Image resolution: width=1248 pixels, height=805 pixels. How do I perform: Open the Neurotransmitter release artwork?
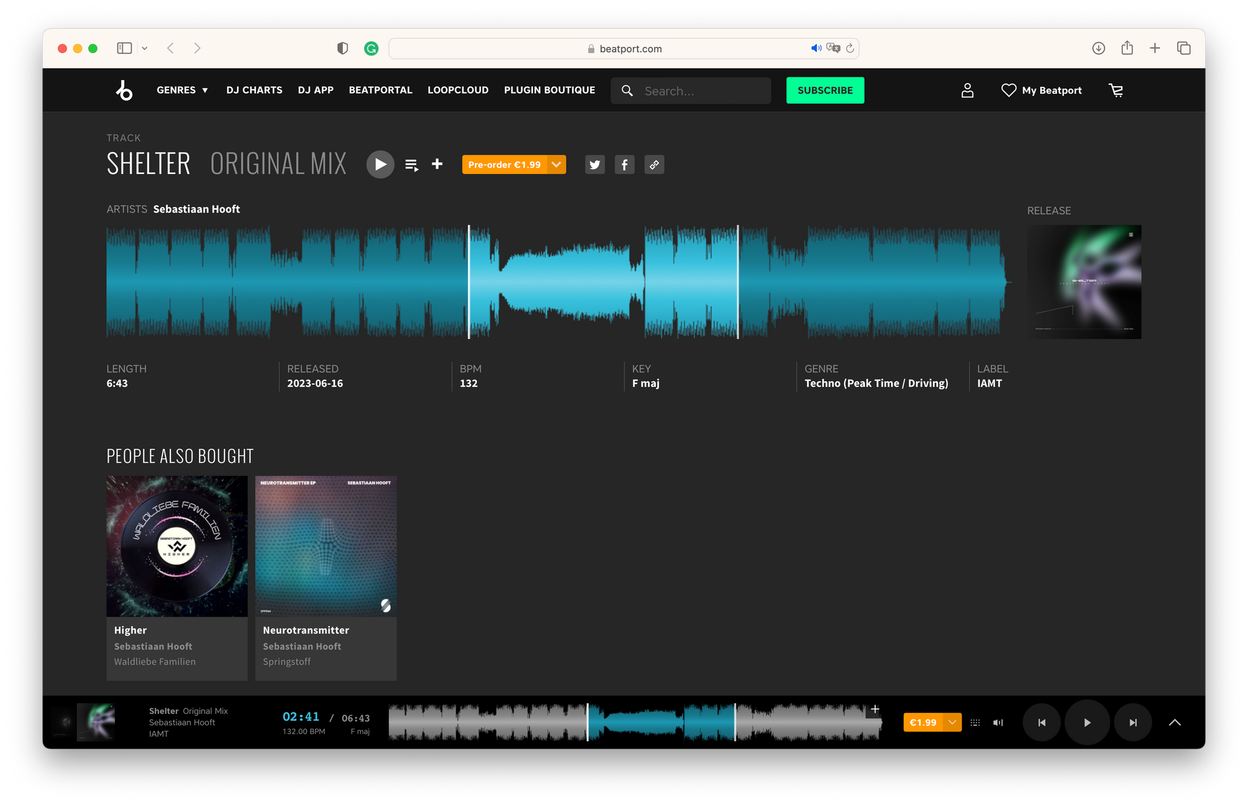click(x=326, y=546)
